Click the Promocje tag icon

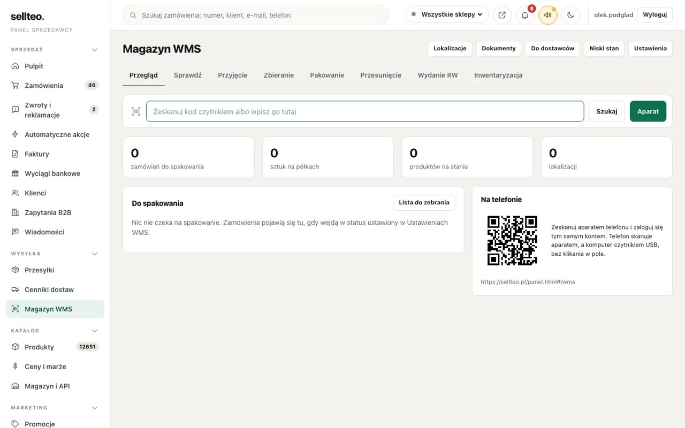click(x=15, y=424)
